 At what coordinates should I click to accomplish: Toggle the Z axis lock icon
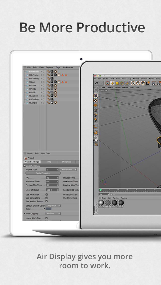coord(143,83)
